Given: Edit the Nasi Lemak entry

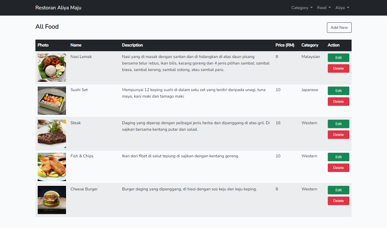Looking at the screenshot, I should point(339,58).
